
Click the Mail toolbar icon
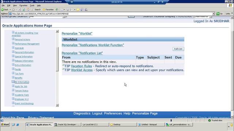pyautogui.click(x=62, y=9)
